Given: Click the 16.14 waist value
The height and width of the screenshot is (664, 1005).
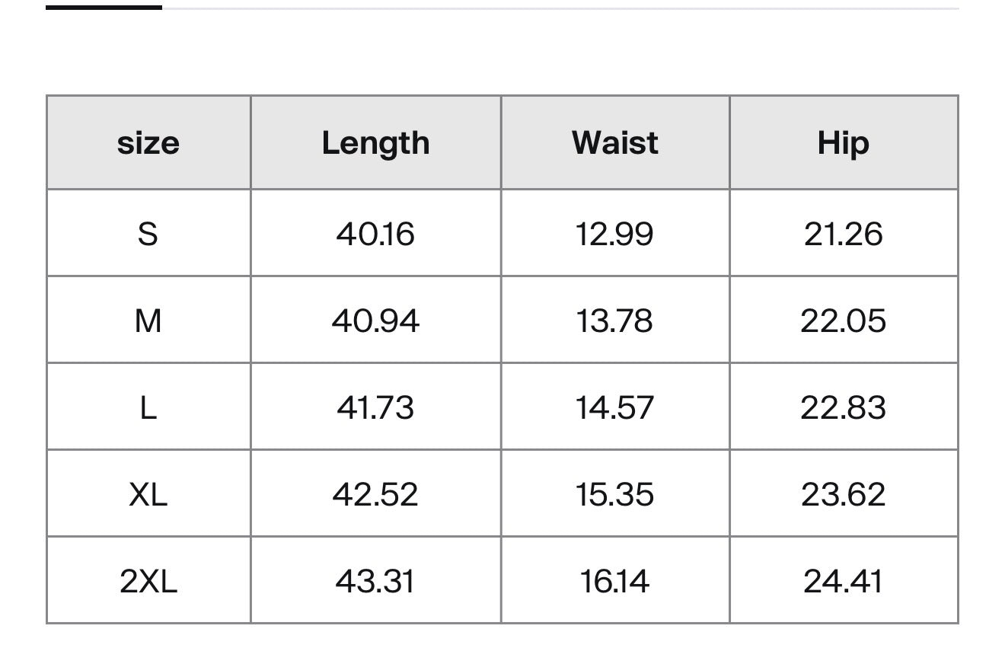Looking at the screenshot, I should tap(615, 581).
